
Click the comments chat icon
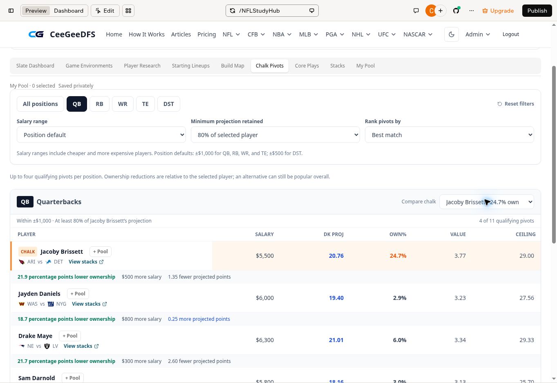tap(416, 11)
